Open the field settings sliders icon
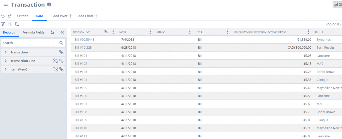 click(x=53, y=32)
